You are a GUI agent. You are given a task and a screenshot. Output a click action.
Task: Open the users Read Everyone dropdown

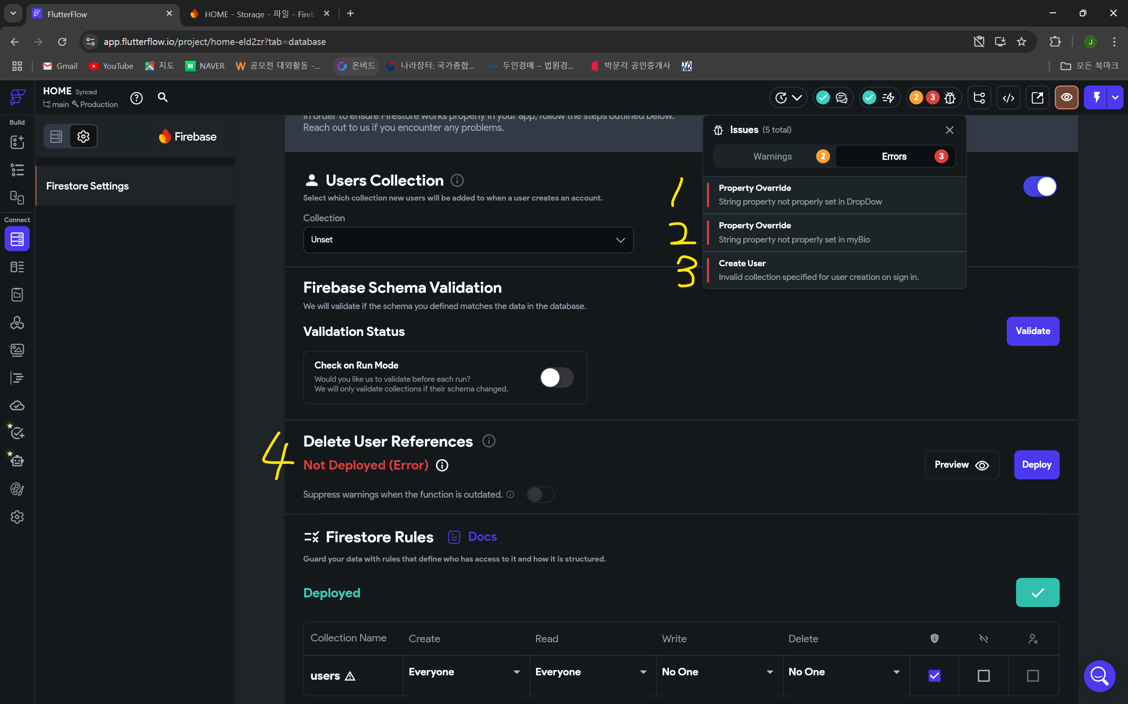pos(591,672)
